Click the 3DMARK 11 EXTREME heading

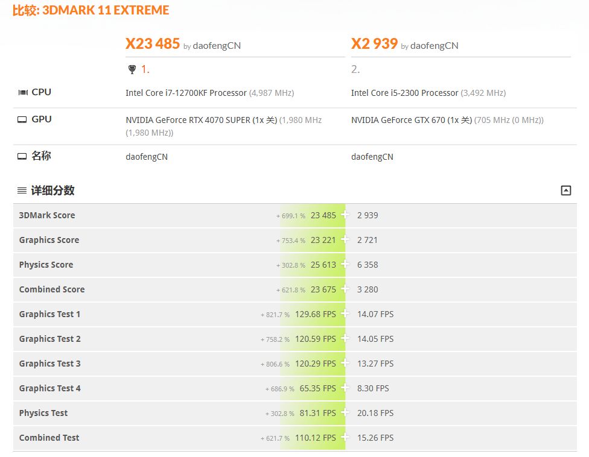pyautogui.click(x=106, y=10)
